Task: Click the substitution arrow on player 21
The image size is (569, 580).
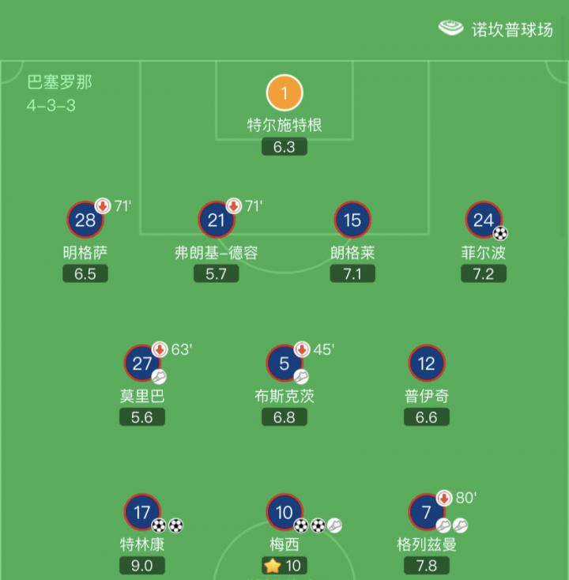Action: pos(234,205)
